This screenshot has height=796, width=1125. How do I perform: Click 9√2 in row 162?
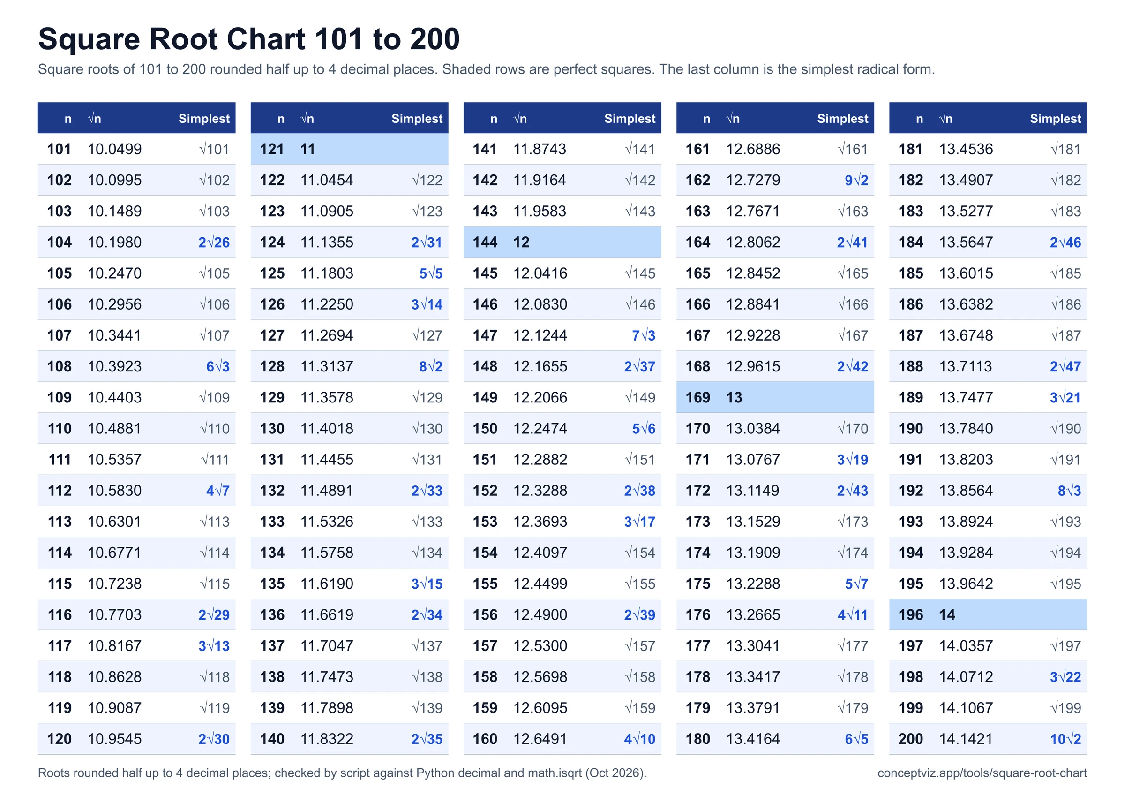click(856, 180)
